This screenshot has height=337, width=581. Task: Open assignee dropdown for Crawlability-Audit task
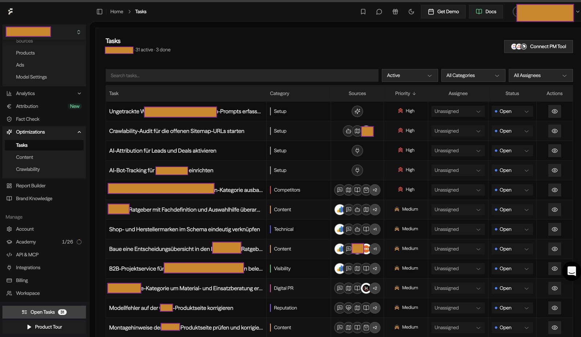point(458,131)
